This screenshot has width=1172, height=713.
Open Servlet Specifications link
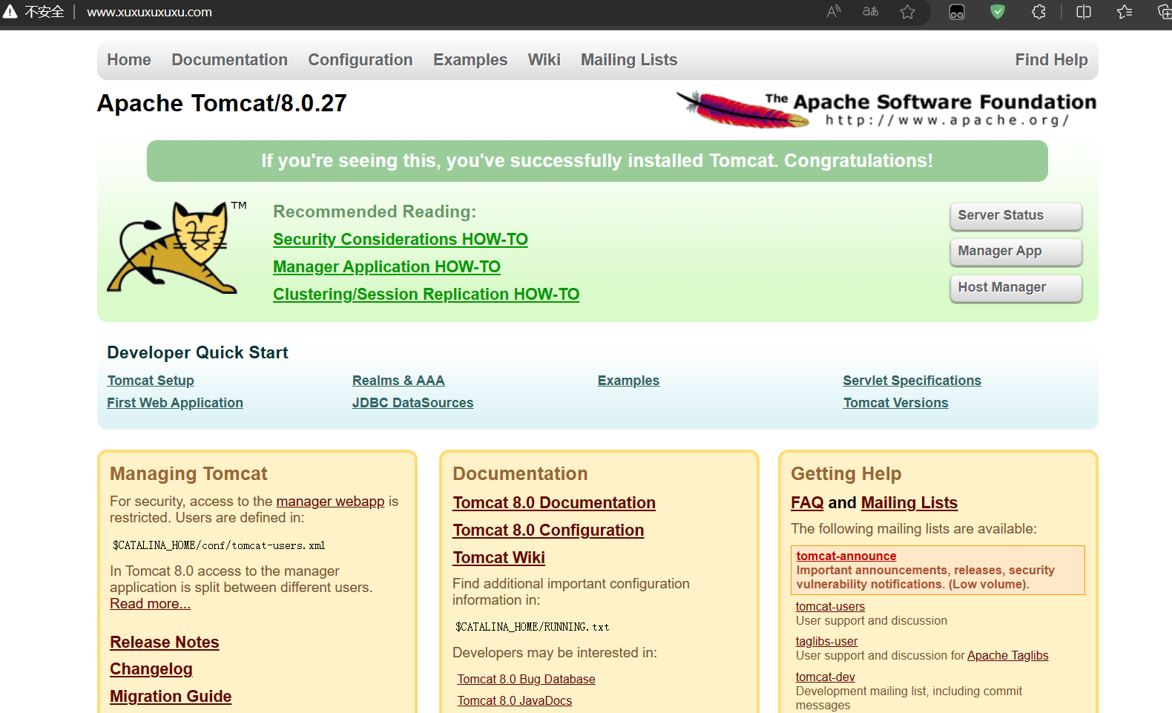912,381
